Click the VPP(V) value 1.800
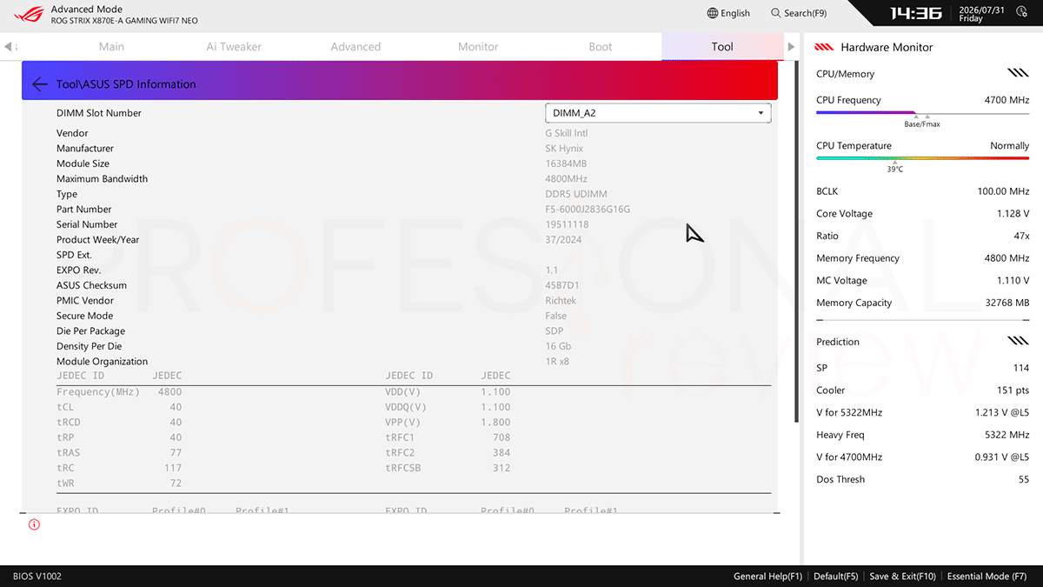The width and height of the screenshot is (1043, 587). coord(495,423)
